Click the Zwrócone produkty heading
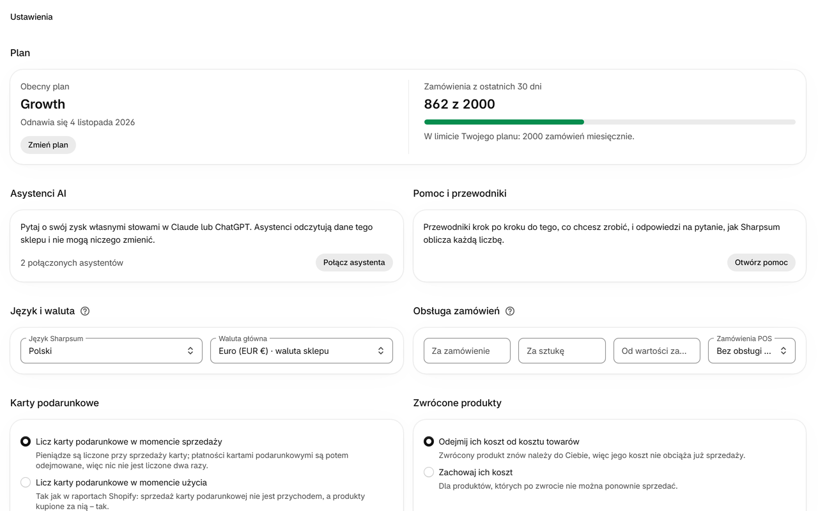The width and height of the screenshot is (818, 511). (x=457, y=403)
